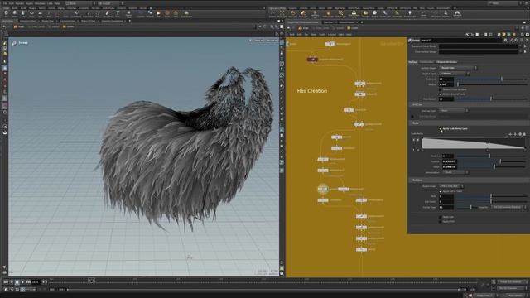
Task: Select the Box shelf tool
Action: point(6,13)
